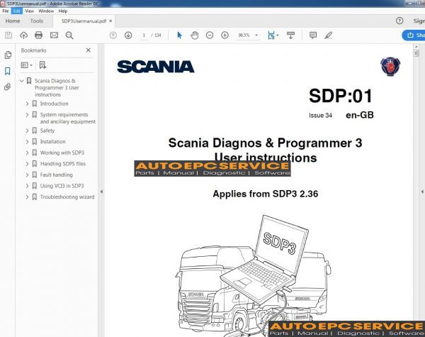Click the Save file icon

8,35
